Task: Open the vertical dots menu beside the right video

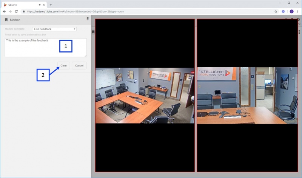Action: point(299,32)
